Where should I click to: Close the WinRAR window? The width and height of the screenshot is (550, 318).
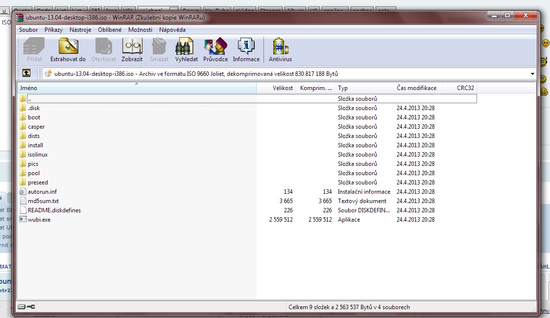click(526, 15)
